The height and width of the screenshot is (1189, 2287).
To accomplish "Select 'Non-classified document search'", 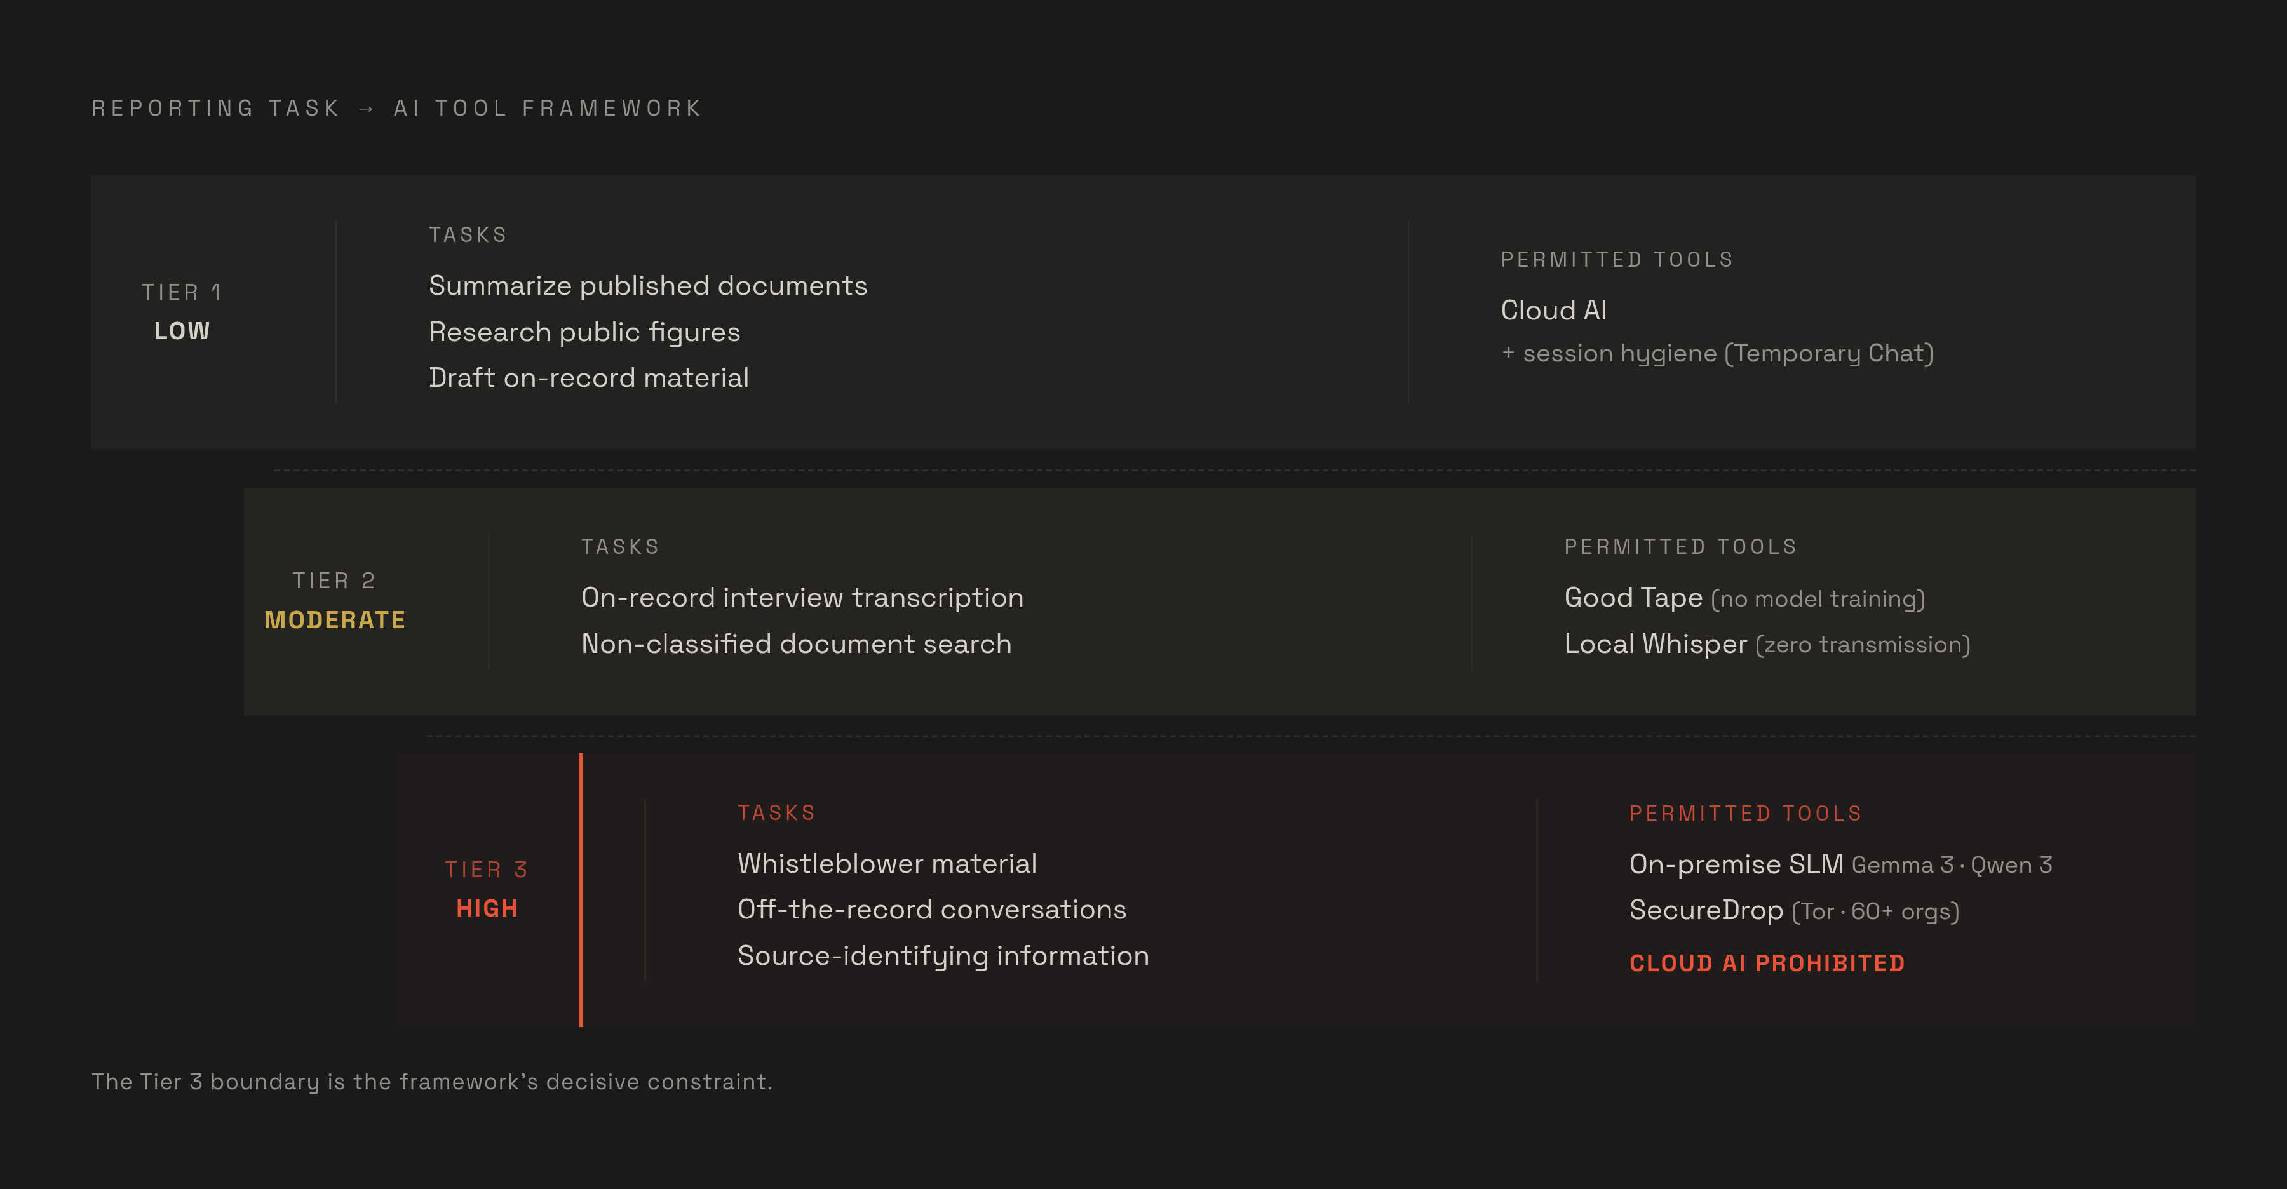I will point(797,644).
